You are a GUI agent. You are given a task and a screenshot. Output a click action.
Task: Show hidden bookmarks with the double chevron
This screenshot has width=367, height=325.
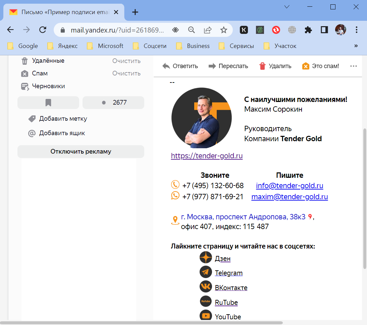(x=356, y=46)
